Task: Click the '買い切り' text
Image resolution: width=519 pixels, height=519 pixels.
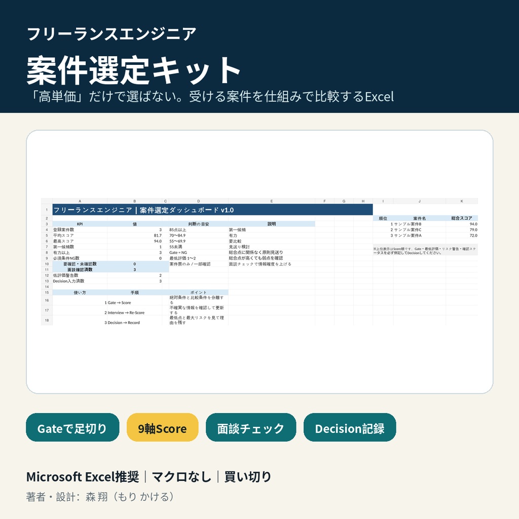Action: tap(248, 477)
